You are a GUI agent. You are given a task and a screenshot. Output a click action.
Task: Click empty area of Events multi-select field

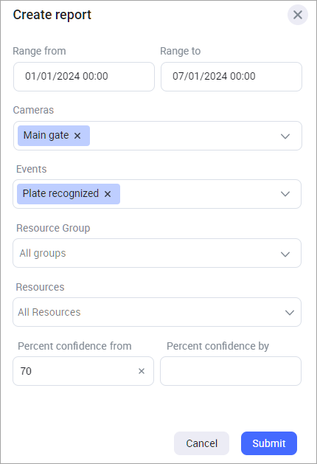click(198, 194)
